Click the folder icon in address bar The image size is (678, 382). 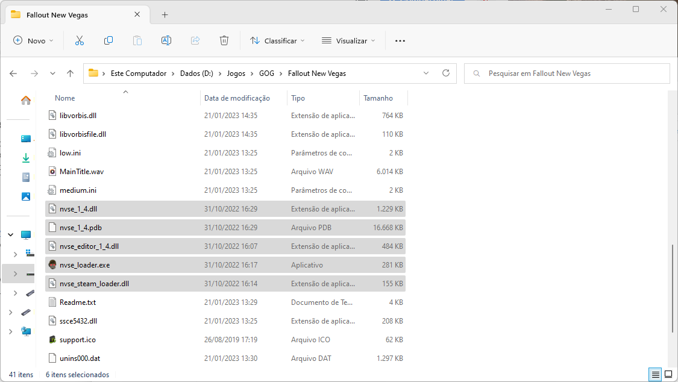[x=93, y=73]
